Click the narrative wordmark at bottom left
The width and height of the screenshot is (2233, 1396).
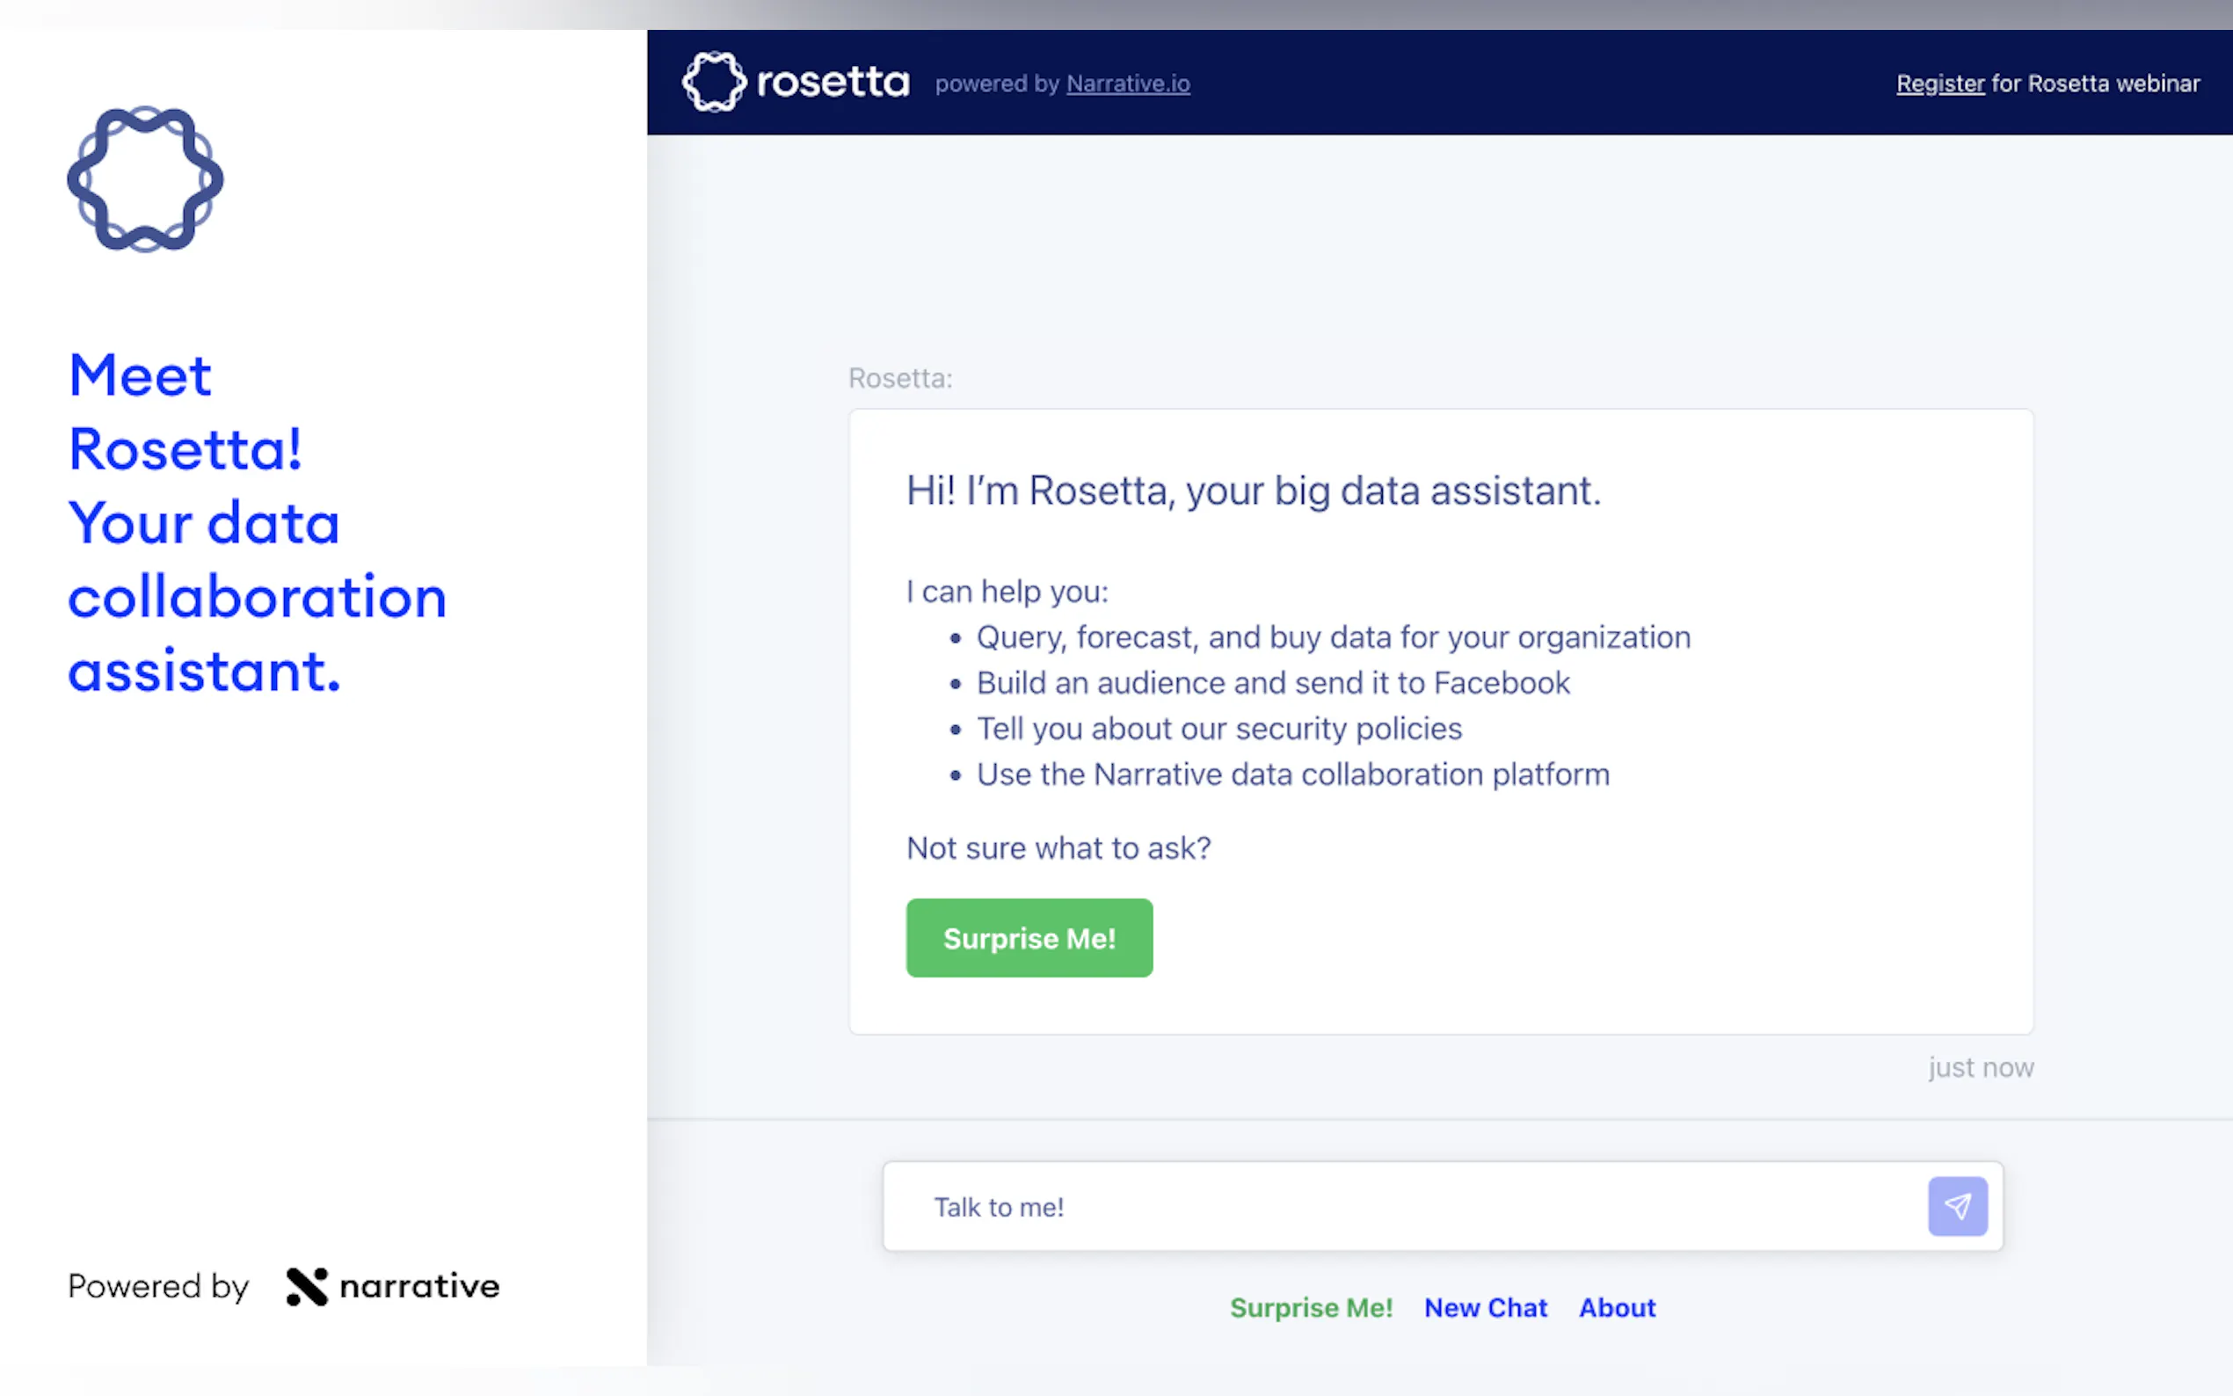coord(419,1286)
